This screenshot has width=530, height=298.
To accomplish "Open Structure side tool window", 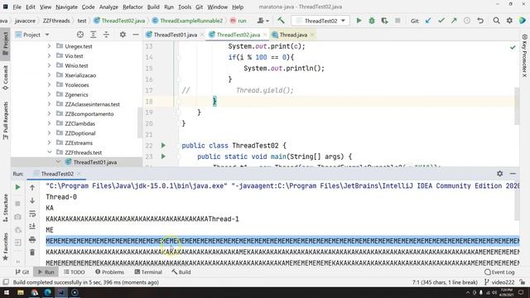I will (6, 208).
